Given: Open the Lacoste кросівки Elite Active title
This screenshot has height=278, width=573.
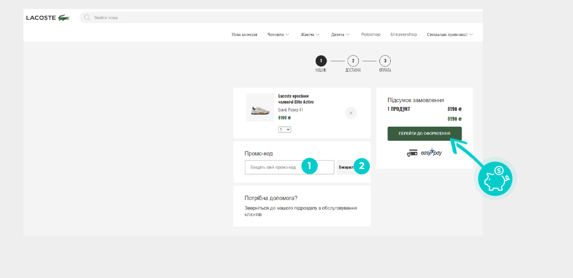Looking at the screenshot, I should tap(296, 99).
